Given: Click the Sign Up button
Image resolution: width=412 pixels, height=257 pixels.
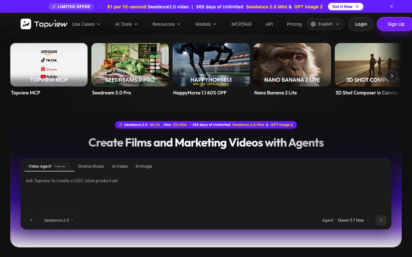Looking at the screenshot, I should pos(396,24).
